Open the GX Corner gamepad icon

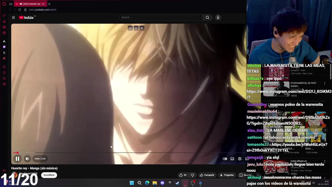(x=11, y=4)
